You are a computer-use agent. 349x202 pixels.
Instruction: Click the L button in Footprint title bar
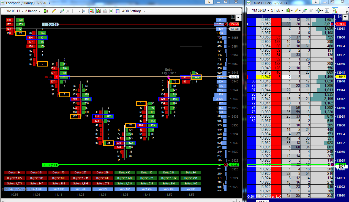[209, 2]
